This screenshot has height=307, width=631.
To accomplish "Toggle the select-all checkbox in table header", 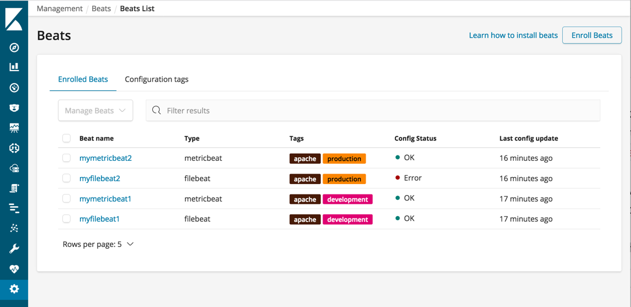I will click(x=66, y=138).
